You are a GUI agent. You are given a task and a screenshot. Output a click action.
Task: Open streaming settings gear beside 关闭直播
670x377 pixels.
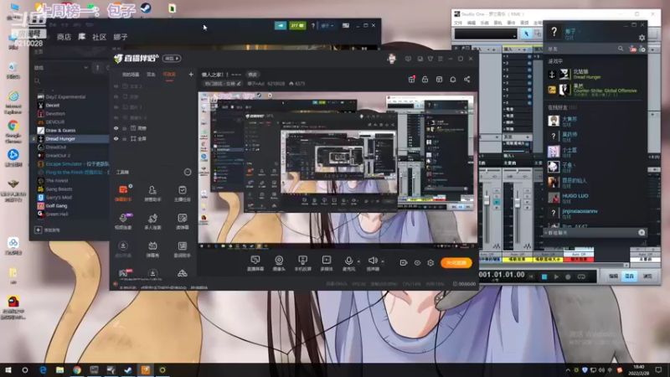coord(430,262)
